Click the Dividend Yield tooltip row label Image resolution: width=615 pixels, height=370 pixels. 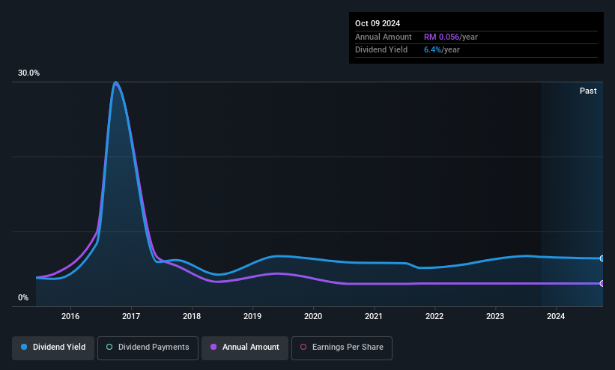click(381, 50)
